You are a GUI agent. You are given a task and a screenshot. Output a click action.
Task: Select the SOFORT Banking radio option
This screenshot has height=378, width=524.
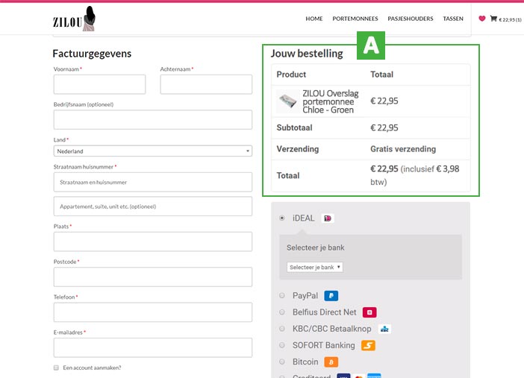coord(282,345)
